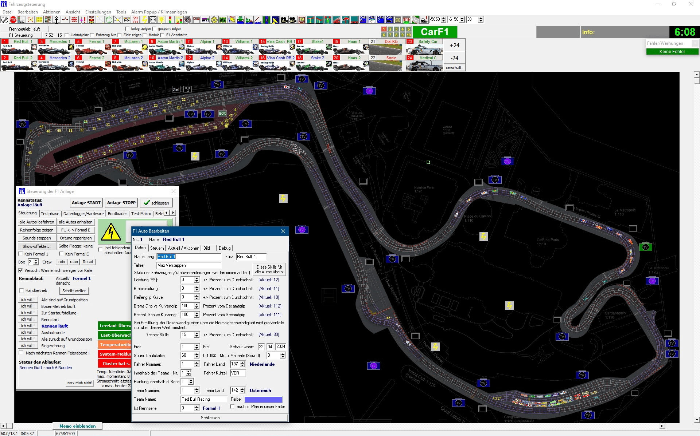
Task: Click the 'Anlage STOPP' button
Action: [x=121, y=203]
